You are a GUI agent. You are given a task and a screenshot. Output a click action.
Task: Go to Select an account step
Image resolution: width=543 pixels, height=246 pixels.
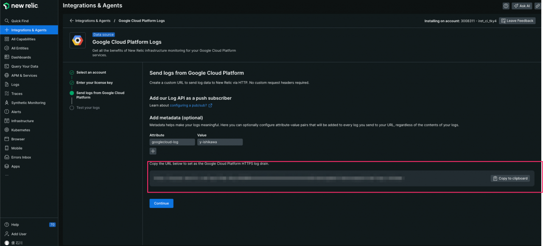pyautogui.click(x=91, y=73)
